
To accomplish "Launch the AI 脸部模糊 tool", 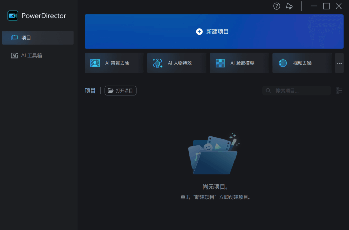I will pyautogui.click(x=239, y=63).
